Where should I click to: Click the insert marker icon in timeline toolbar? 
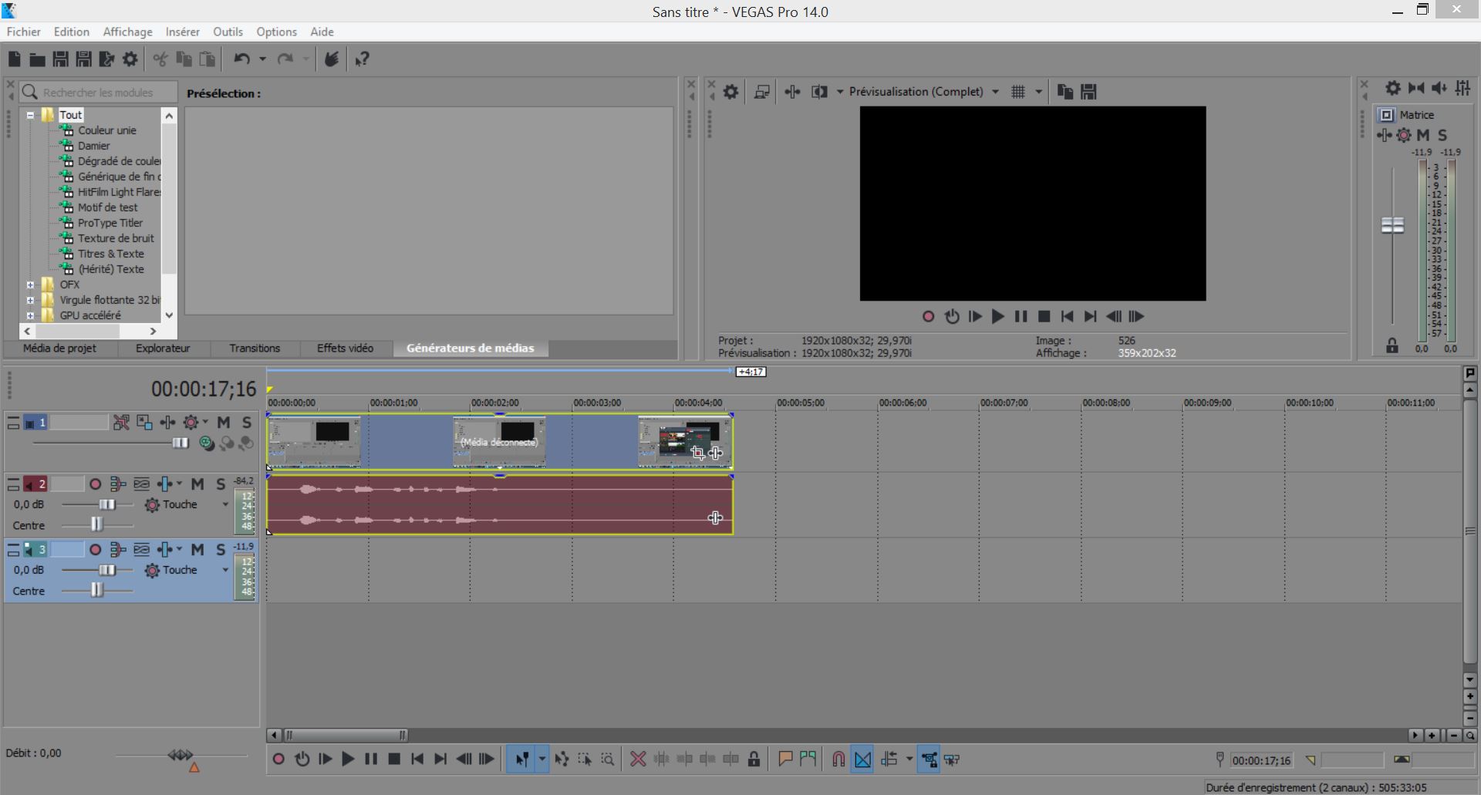click(785, 760)
